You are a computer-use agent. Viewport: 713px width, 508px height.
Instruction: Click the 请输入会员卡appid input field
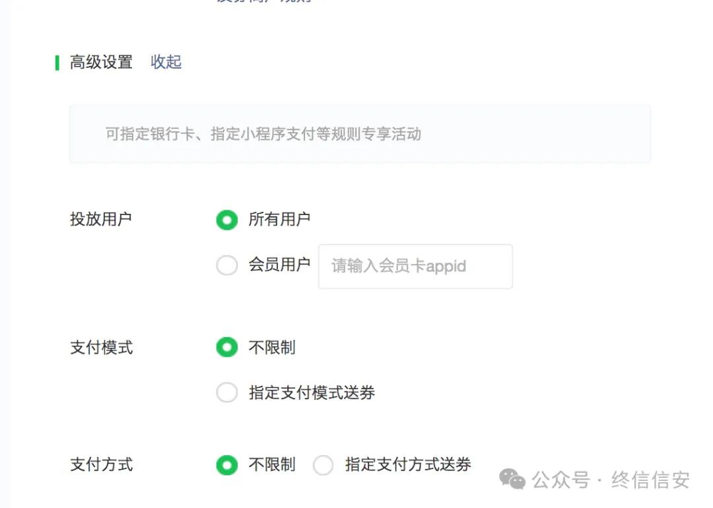tap(415, 267)
